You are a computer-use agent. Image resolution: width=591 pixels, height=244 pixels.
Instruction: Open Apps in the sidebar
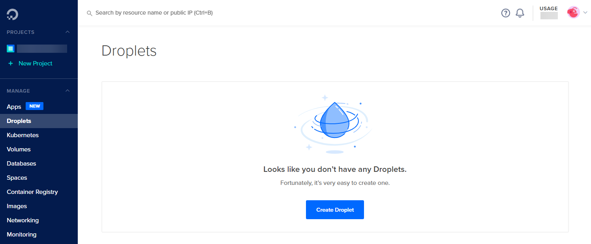click(14, 107)
